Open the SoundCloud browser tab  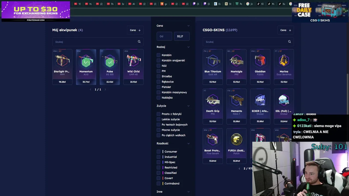click(x=164, y=4)
